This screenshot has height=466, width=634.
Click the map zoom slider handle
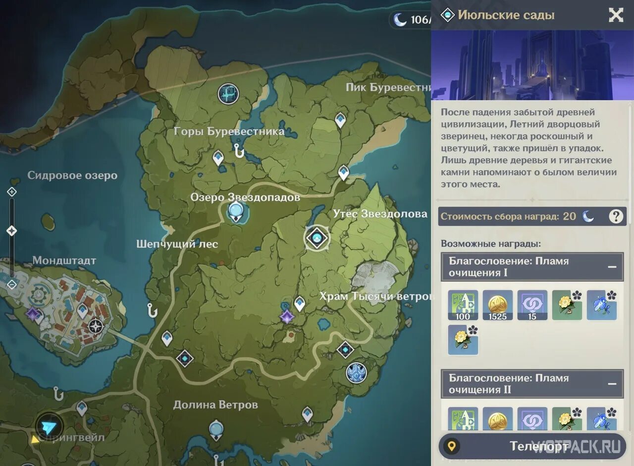point(12,231)
